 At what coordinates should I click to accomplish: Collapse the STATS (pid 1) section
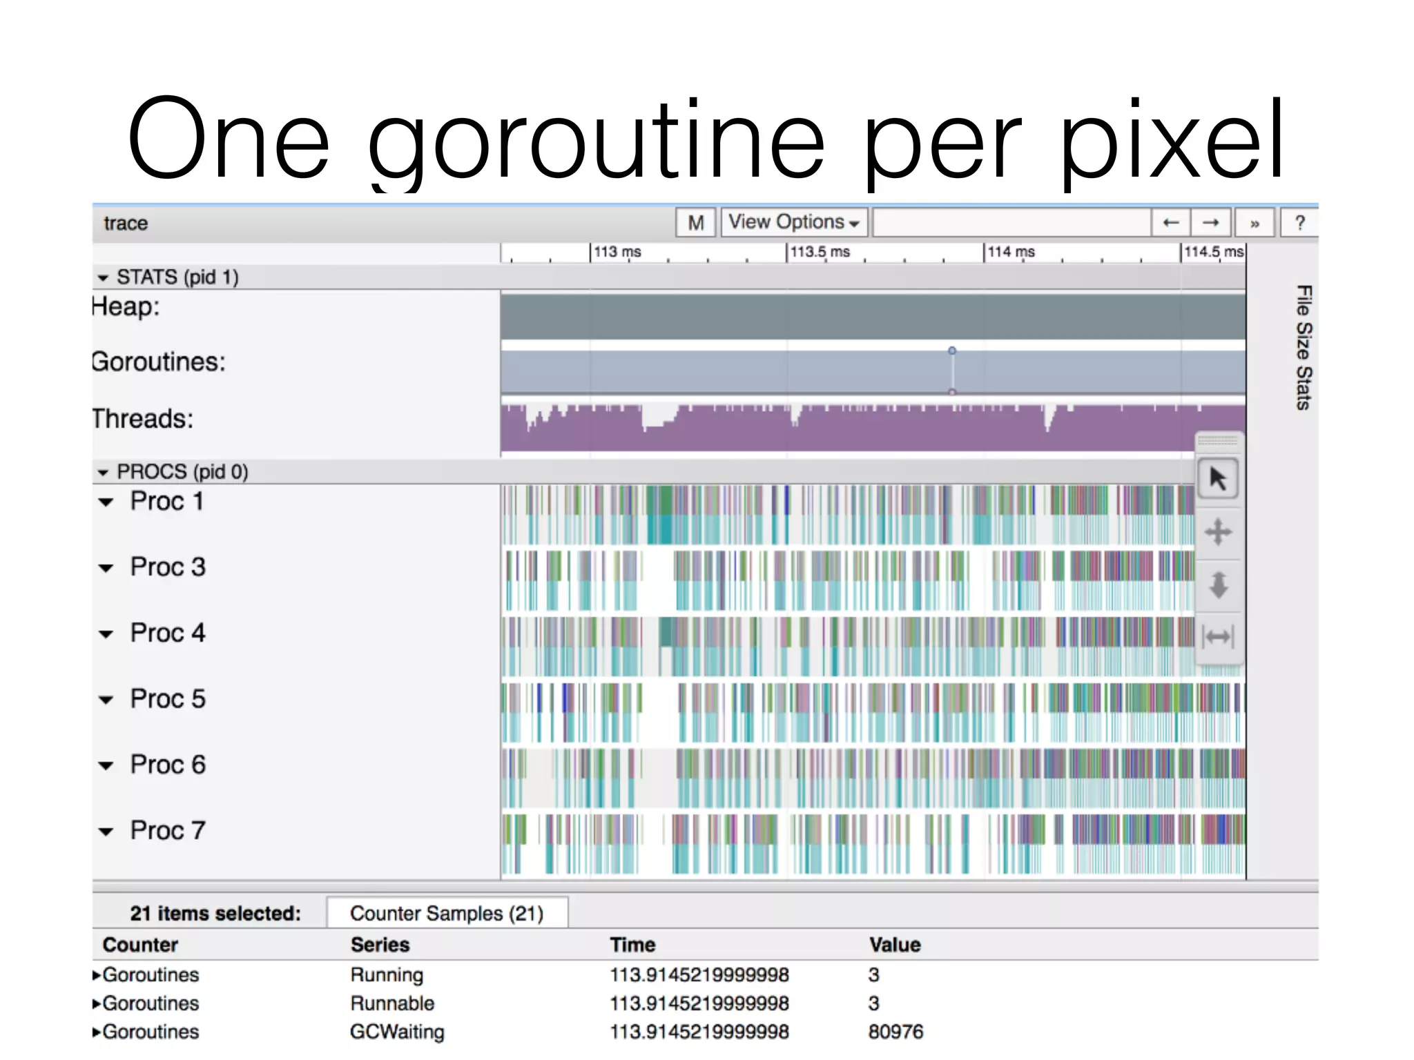104,277
